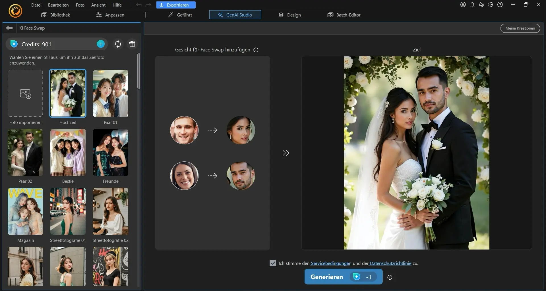The width and height of the screenshot is (546, 291).
Task: Select the Magazin style thumbnail
Action: 25,211
